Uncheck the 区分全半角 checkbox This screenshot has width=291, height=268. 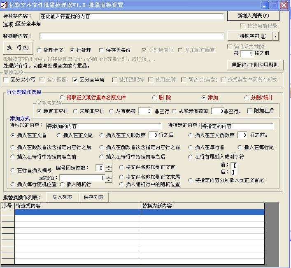[x=88, y=80]
